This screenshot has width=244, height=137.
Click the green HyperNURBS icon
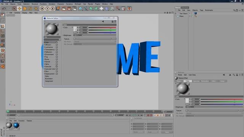coord(91,8)
